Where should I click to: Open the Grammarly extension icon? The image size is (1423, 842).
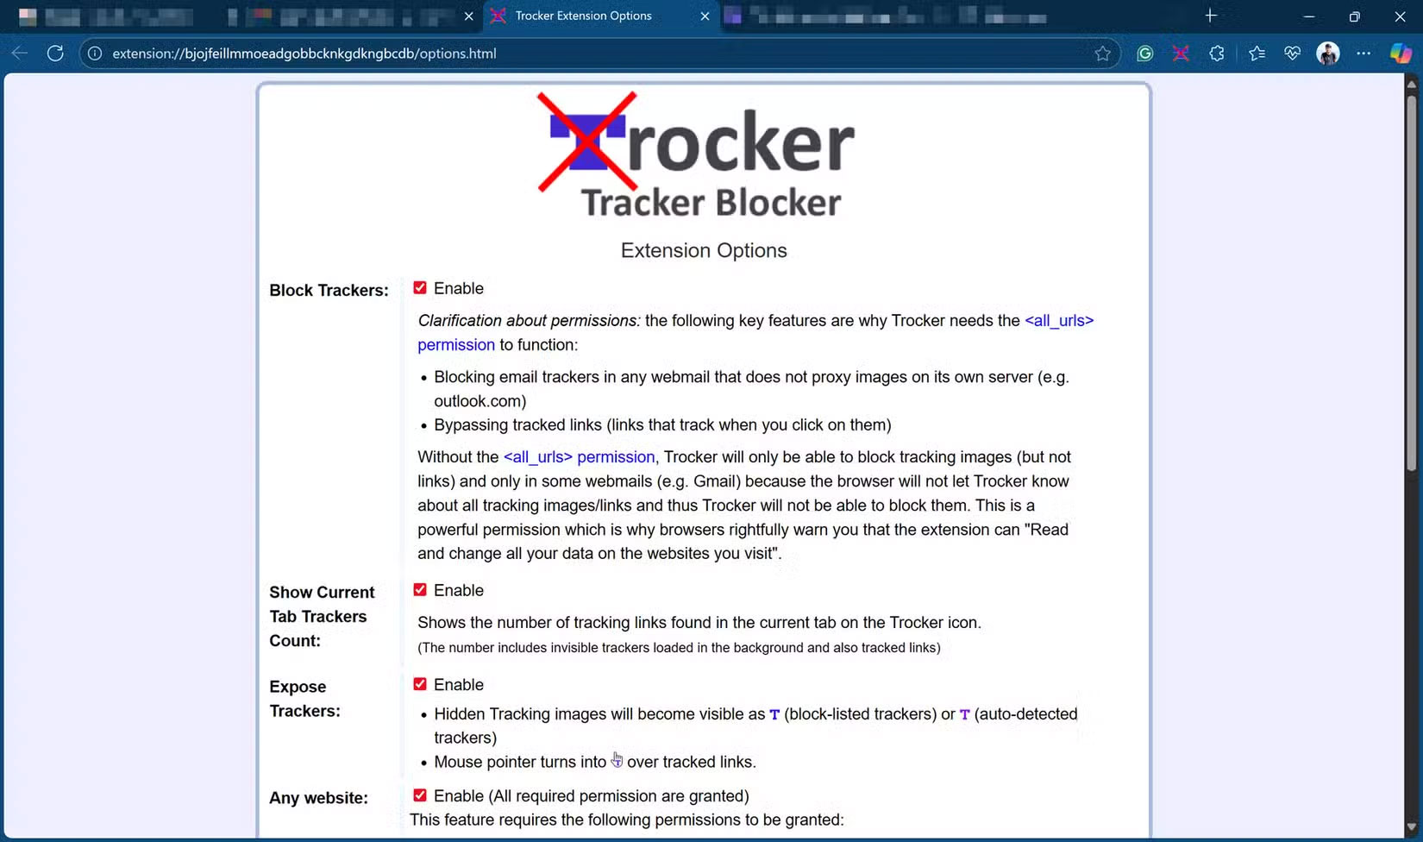pos(1144,53)
